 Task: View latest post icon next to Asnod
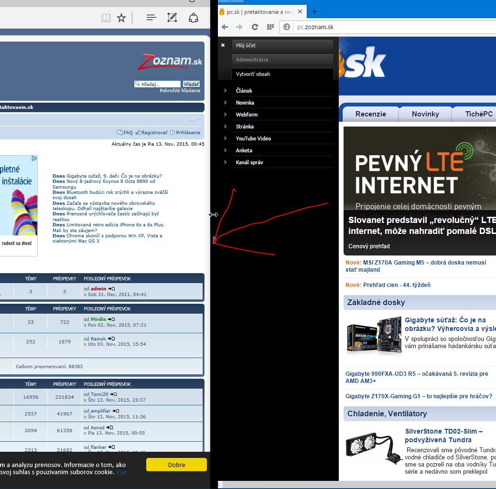tap(109, 427)
